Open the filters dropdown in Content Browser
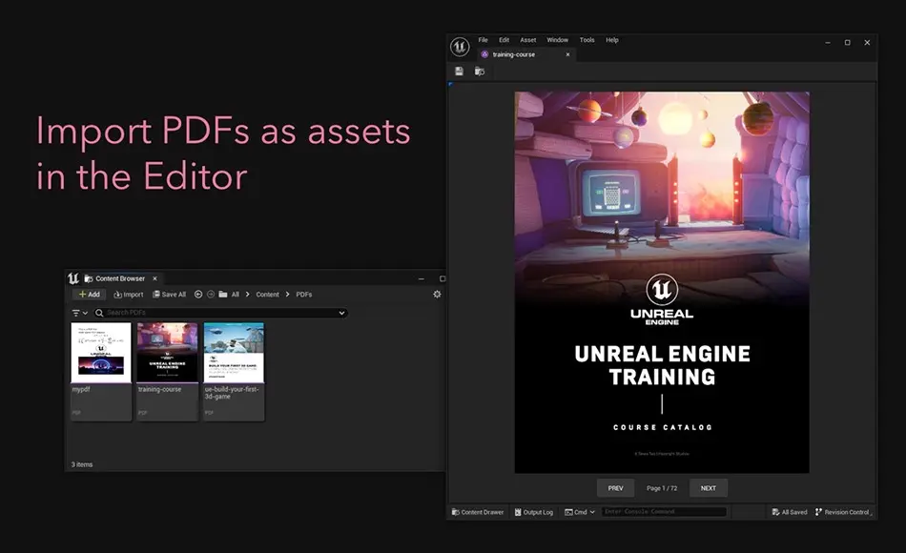This screenshot has width=906, height=553. tap(78, 312)
